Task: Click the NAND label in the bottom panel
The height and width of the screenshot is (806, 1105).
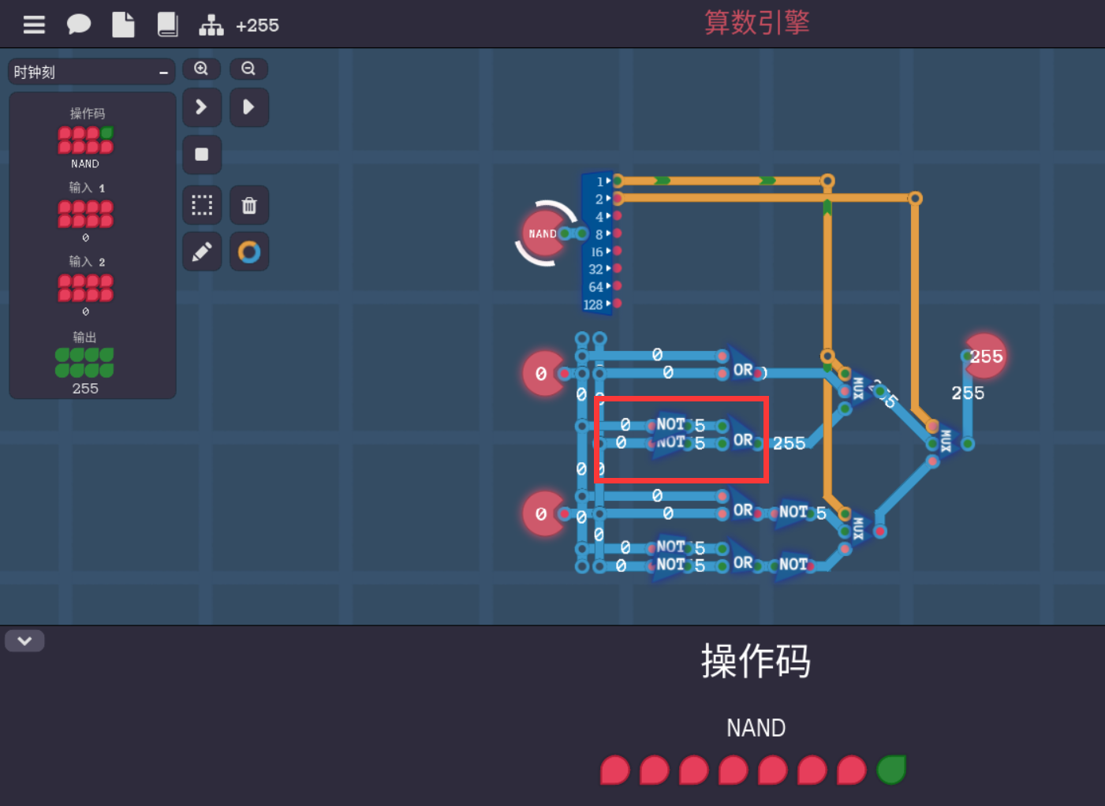Action: [756, 728]
